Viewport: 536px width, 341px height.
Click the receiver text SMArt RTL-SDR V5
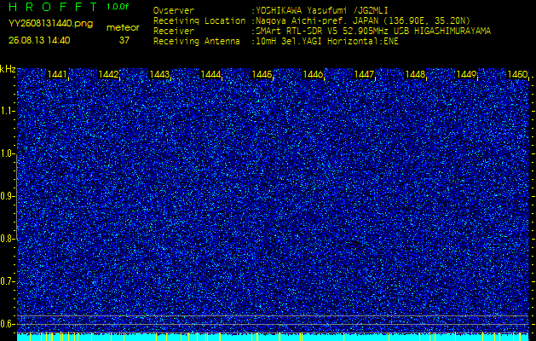297,32
